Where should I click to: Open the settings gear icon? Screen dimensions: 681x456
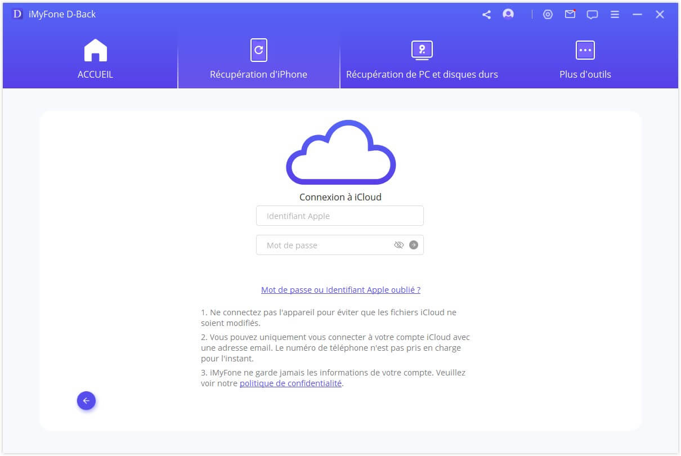[x=548, y=14]
